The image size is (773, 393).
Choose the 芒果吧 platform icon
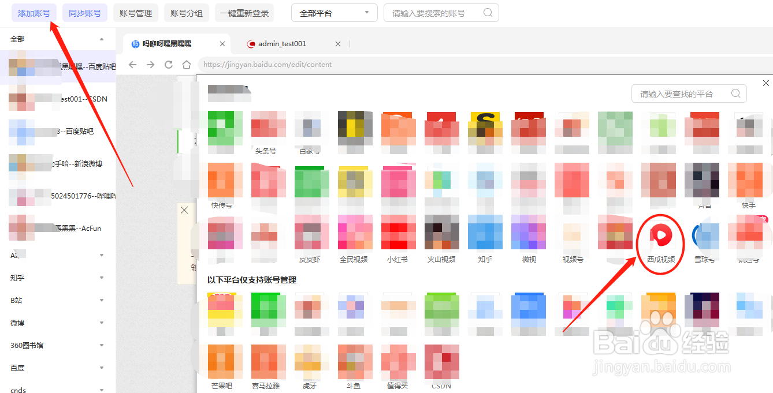(x=225, y=362)
